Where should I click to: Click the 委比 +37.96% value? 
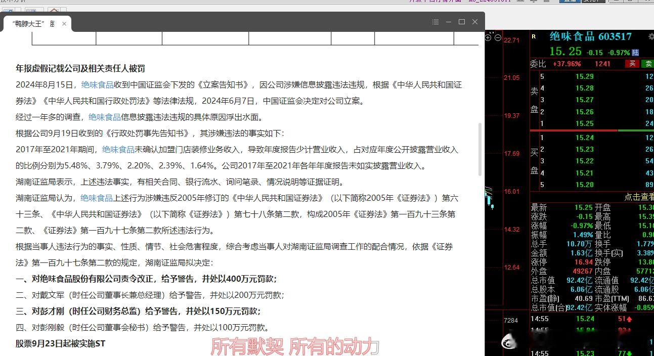coord(567,64)
